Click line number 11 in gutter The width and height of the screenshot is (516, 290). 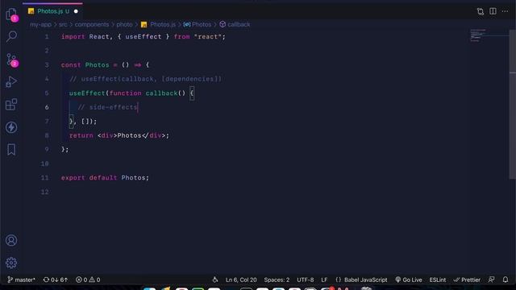45,178
